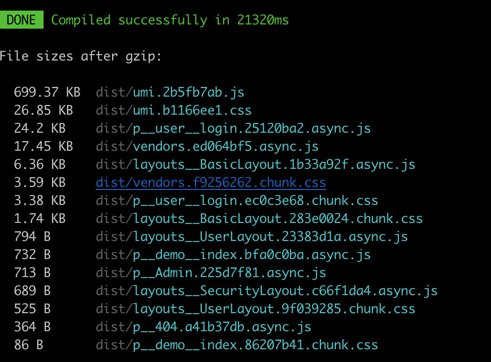
Task: Open the p__demo__index.86207b41.chunk.css path
Action: coord(237,345)
